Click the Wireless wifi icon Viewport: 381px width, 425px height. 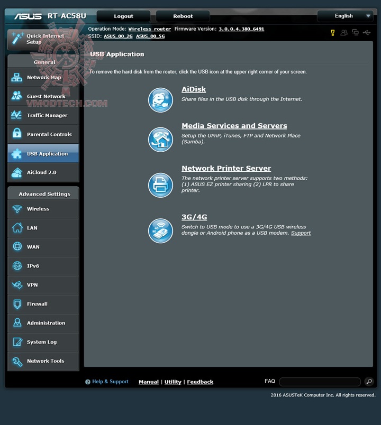pyautogui.click(x=17, y=209)
